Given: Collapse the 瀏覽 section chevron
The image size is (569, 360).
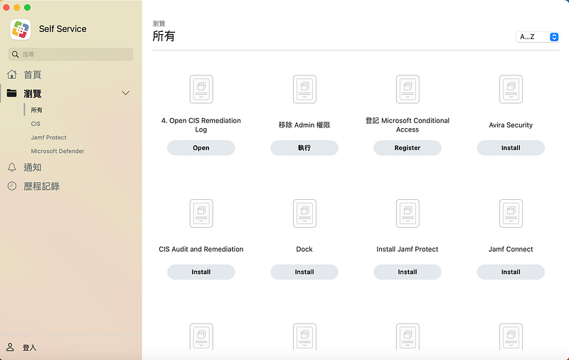Looking at the screenshot, I should pos(126,93).
